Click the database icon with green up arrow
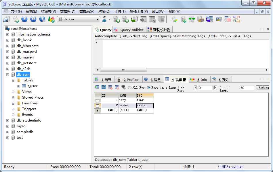This screenshot has width=273, height=172. tap(125, 19)
